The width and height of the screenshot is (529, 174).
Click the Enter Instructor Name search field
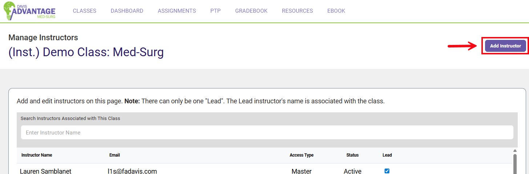pyautogui.click(x=267, y=133)
